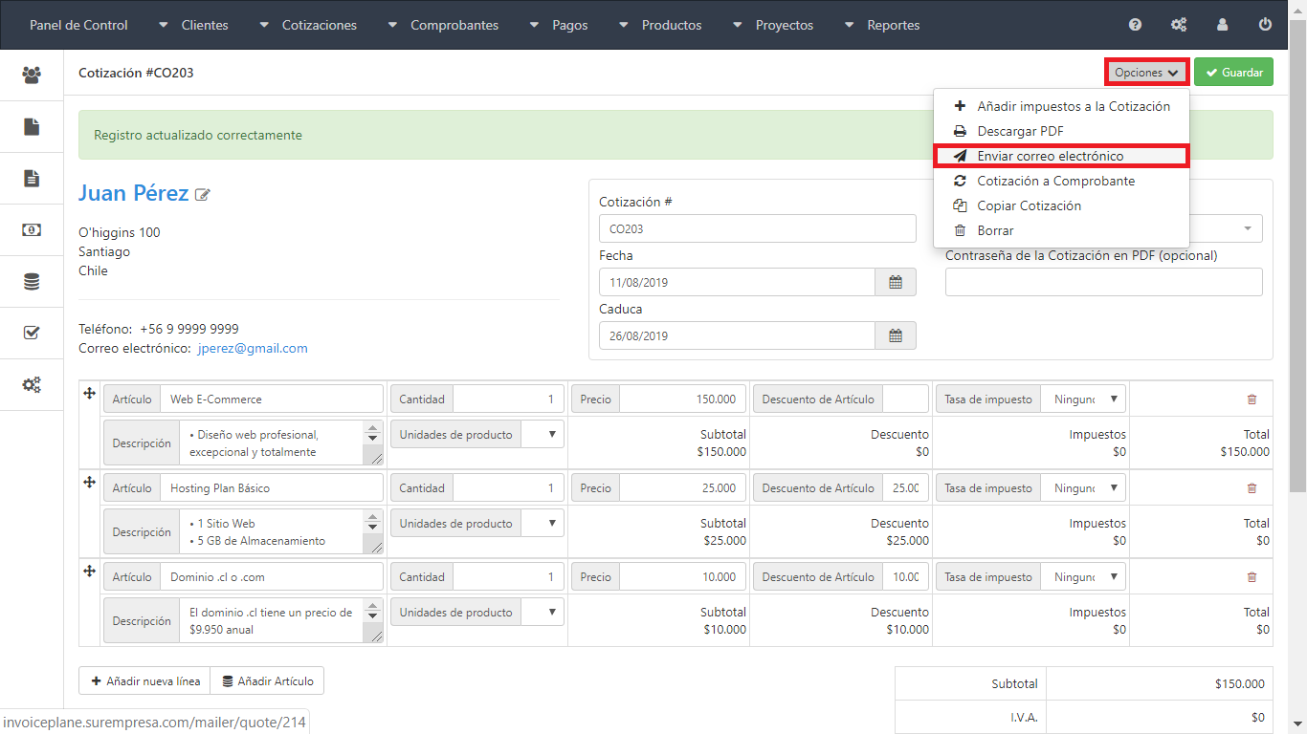Open Tasa de impuesto dropdown for Web E-Commerce
The width and height of the screenshot is (1307, 734).
pos(1083,399)
